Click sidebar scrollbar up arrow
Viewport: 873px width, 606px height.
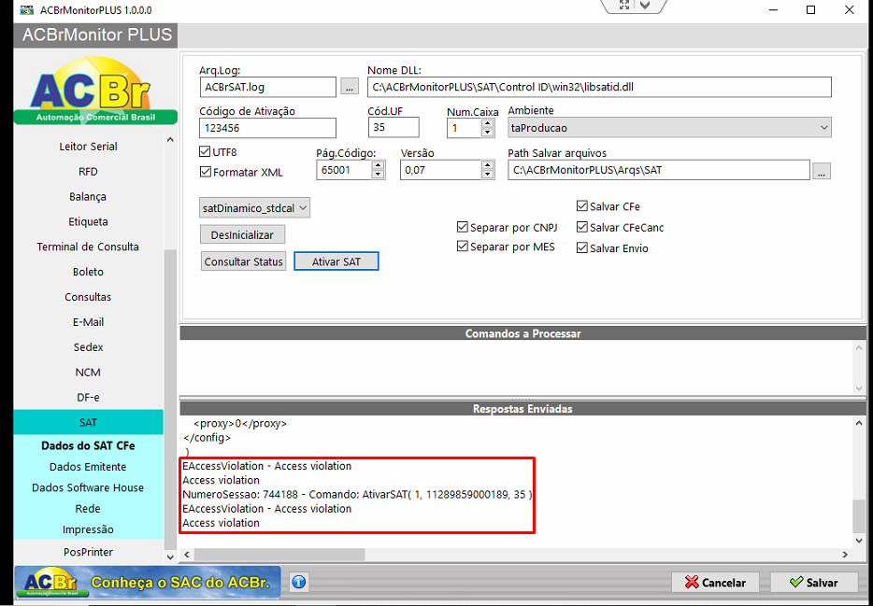(x=170, y=139)
